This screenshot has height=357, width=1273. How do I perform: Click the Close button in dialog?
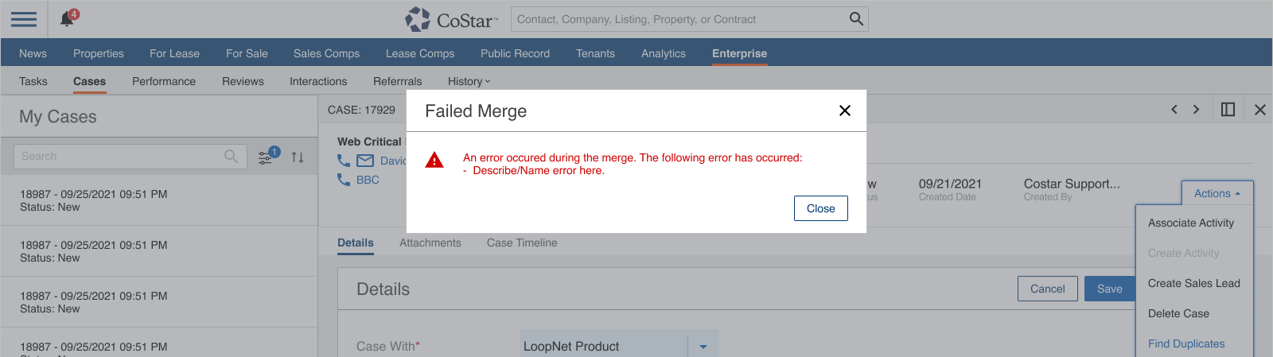[x=820, y=208]
